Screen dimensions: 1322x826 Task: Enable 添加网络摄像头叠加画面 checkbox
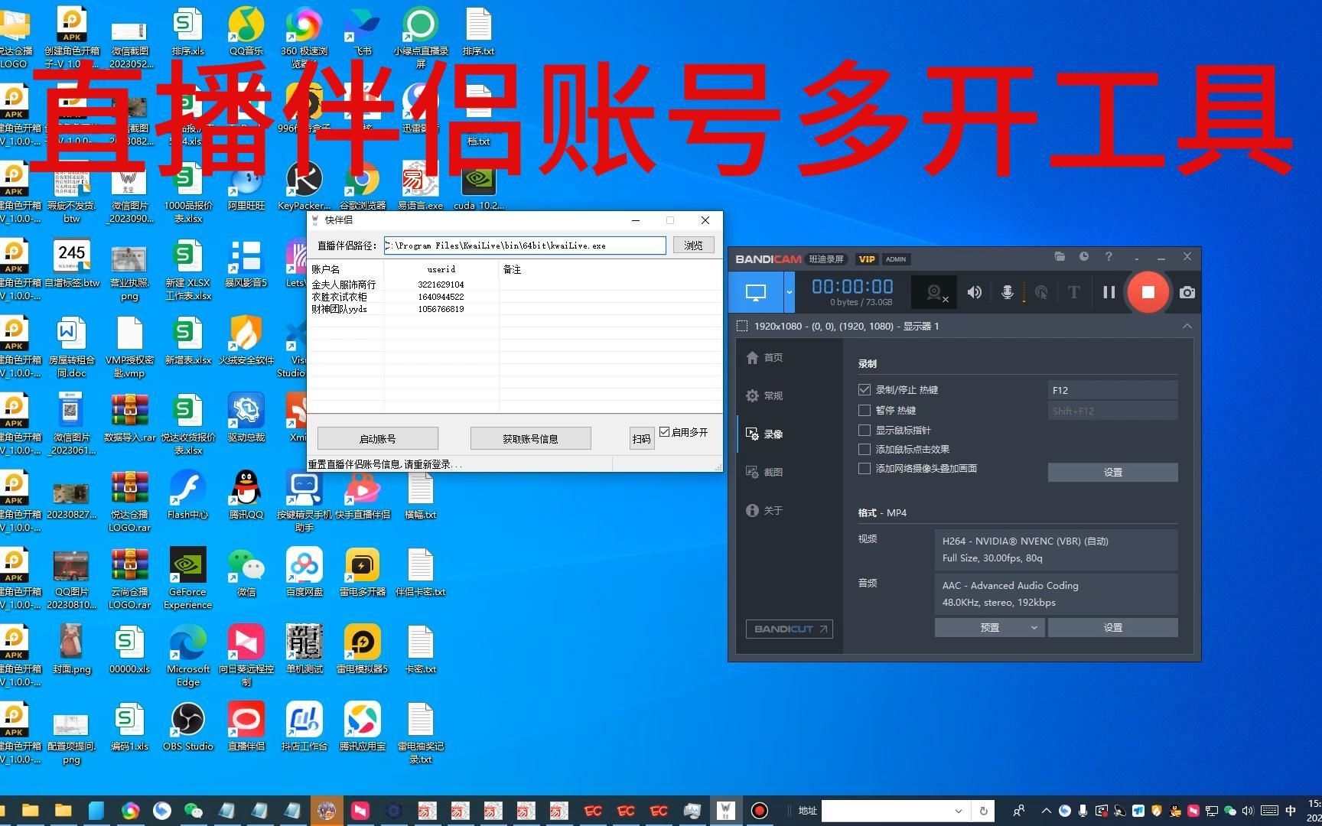pos(865,469)
